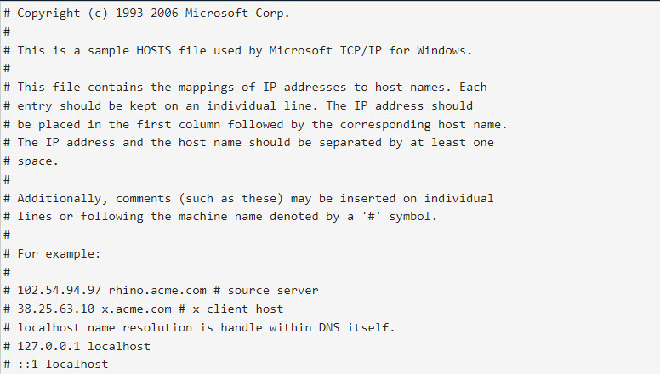The image size is (660, 374).
Task: Click 127.0.0.1 localhost entry
Action: pos(83,346)
